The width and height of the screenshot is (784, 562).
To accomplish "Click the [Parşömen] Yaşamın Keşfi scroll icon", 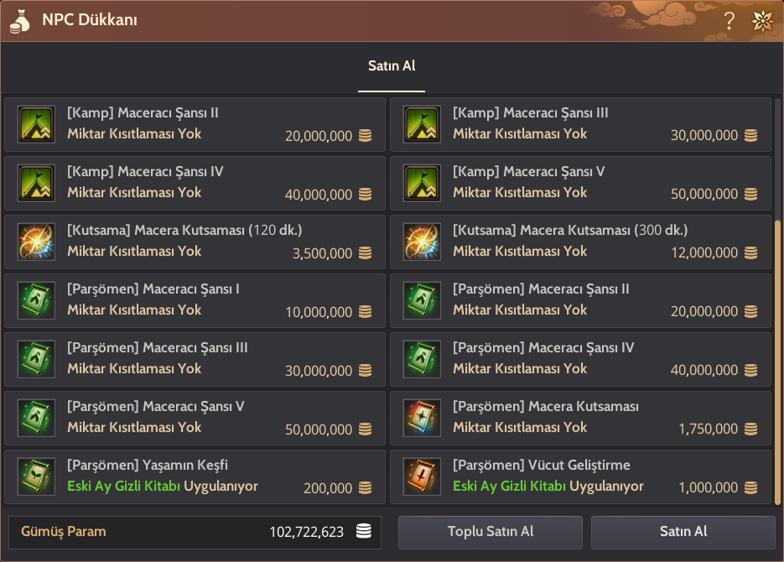I will pyautogui.click(x=36, y=476).
